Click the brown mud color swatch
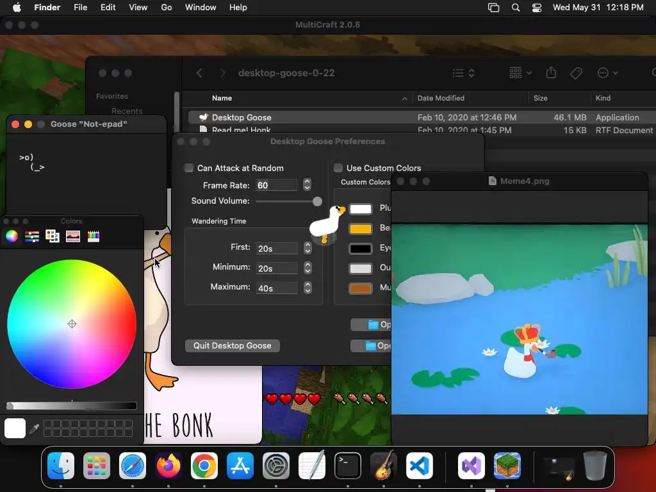Image resolution: width=656 pixels, height=492 pixels. coord(360,288)
